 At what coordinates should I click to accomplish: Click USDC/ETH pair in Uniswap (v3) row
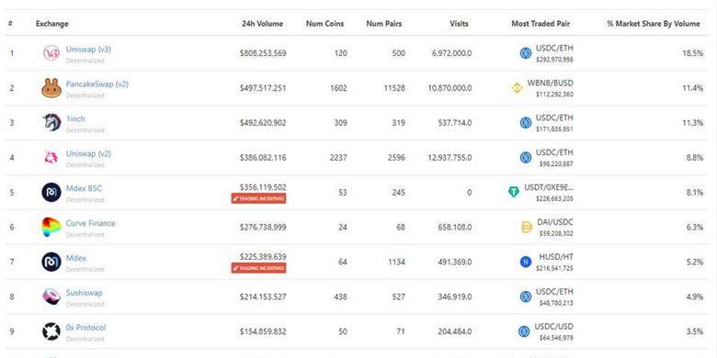tap(554, 49)
